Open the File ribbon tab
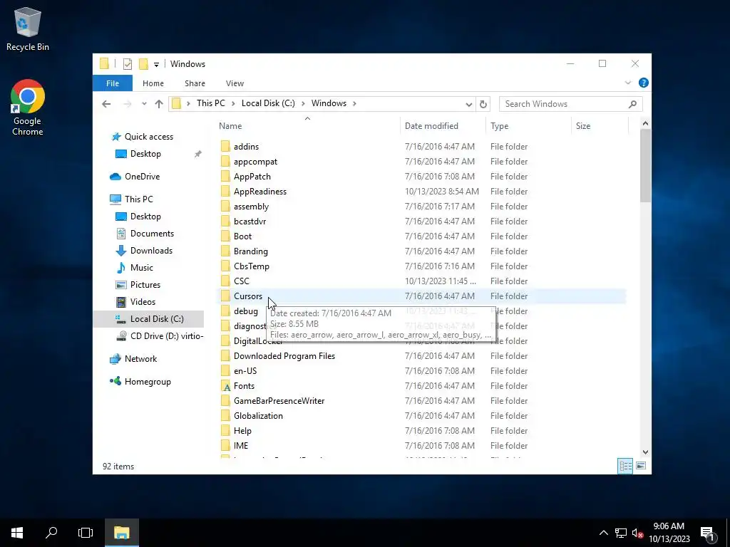The image size is (730, 547). click(x=113, y=83)
